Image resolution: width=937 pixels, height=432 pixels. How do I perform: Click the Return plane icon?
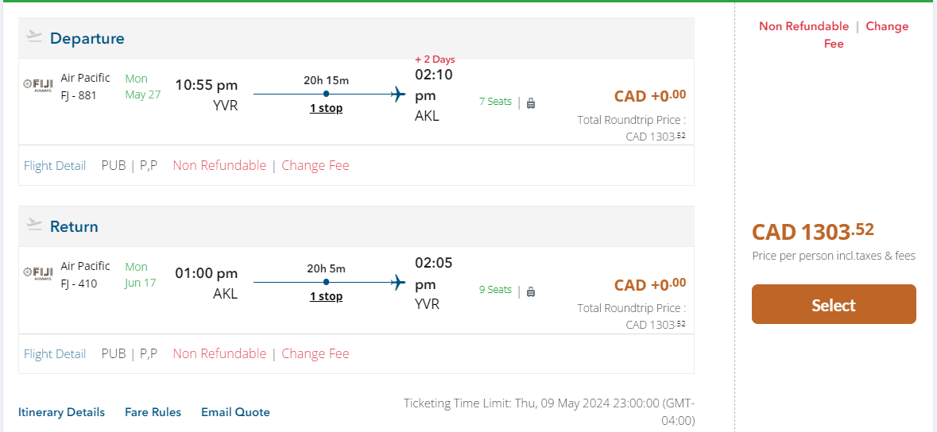[x=33, y=225]
